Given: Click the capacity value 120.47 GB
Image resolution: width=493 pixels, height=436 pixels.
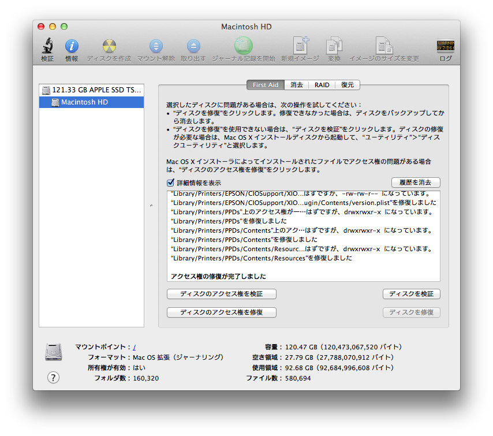Looking at the screenshot, I should tap(343, 347).
